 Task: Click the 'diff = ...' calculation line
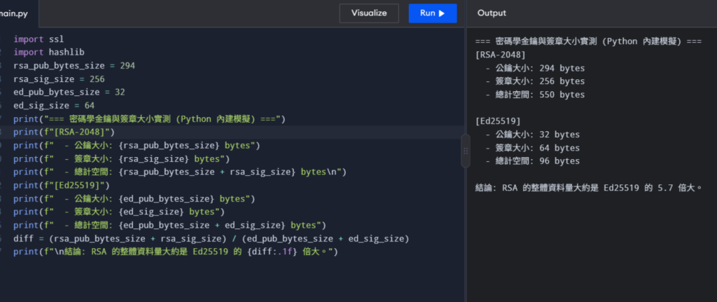tap(211, 239)
